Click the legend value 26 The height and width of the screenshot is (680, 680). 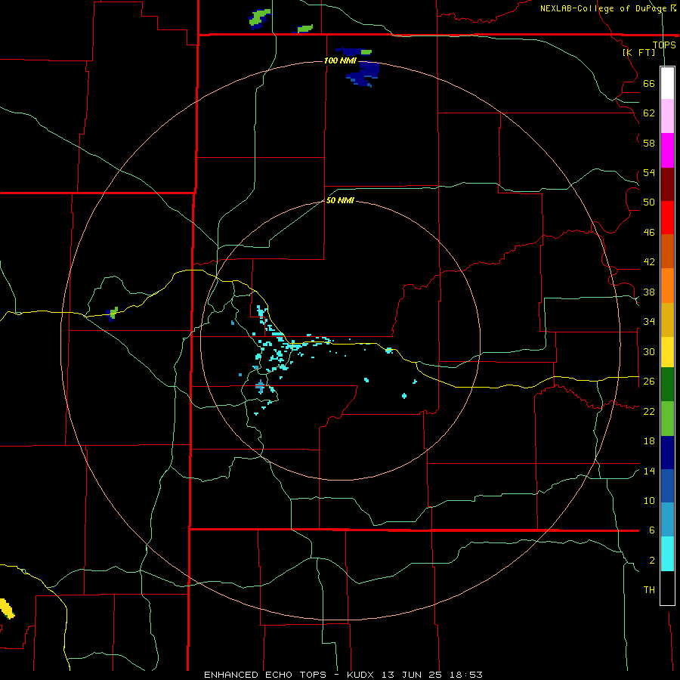[x=649, y=382]
